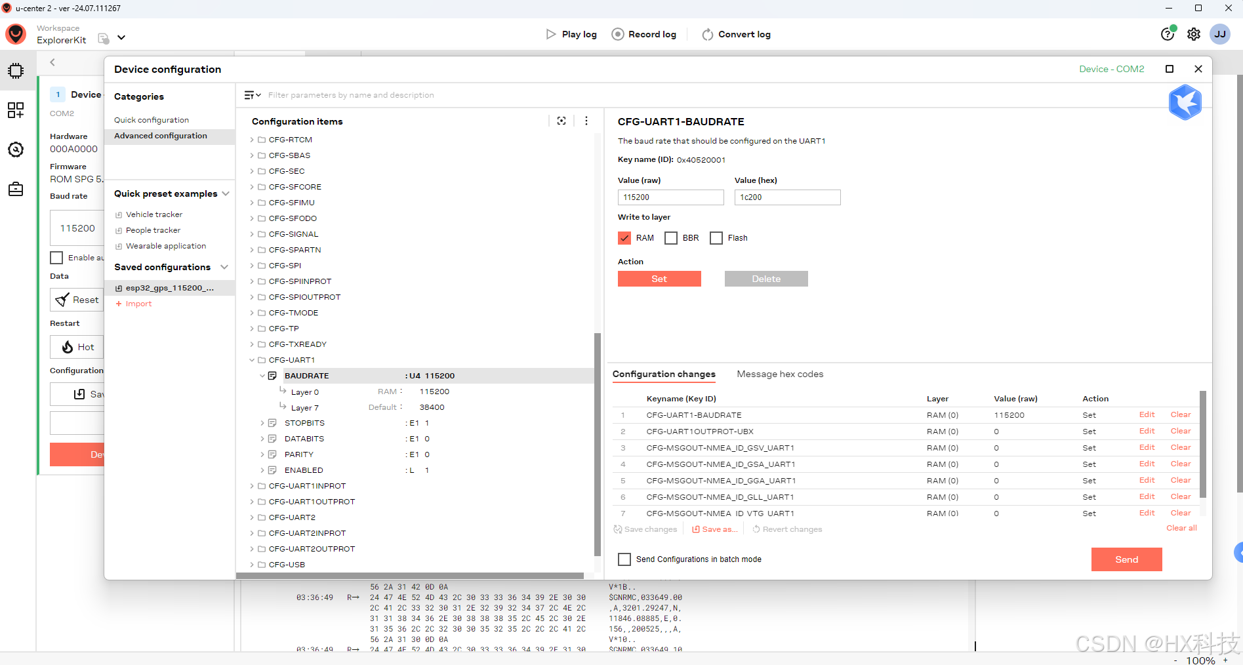The width and height of the screenshot is (1243, 665).
Task: Expand the CFG-SBAS group
Action: 252,155
